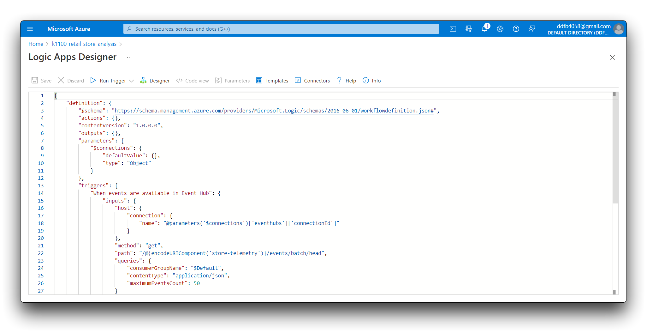Click the Run Trigger label
The width and height of the screenshot is (647, 333).
click(x=113, y=81)
